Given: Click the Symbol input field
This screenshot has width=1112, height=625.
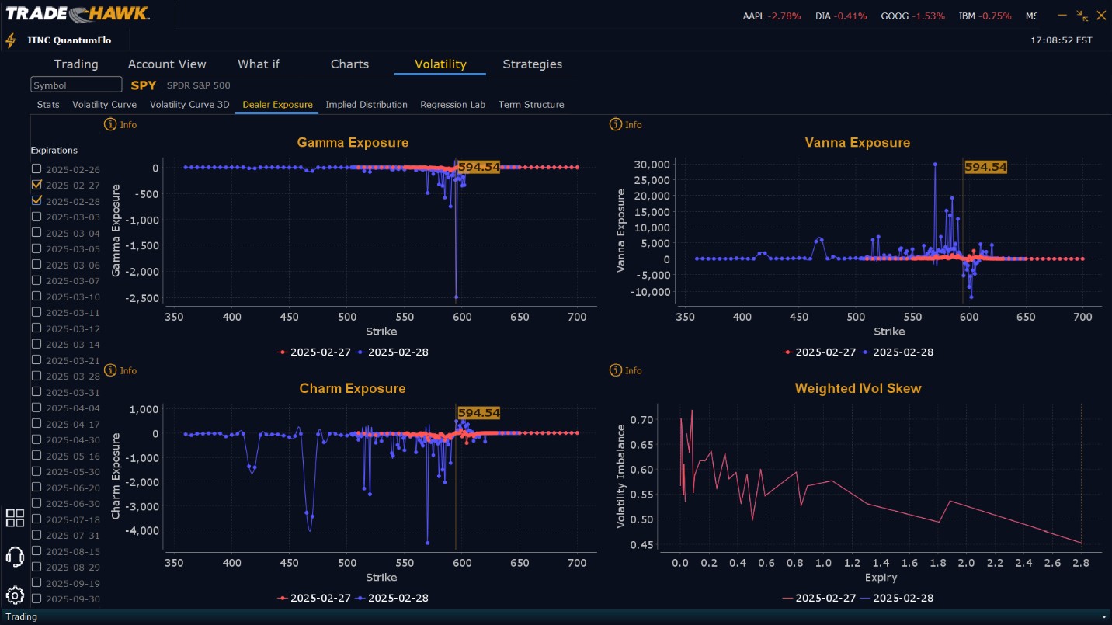Looking at the screenshot, I should [76, 85].
